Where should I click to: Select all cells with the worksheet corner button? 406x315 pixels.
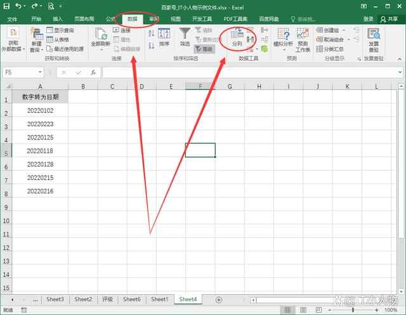pyautogui.click(x=6, y=86)
